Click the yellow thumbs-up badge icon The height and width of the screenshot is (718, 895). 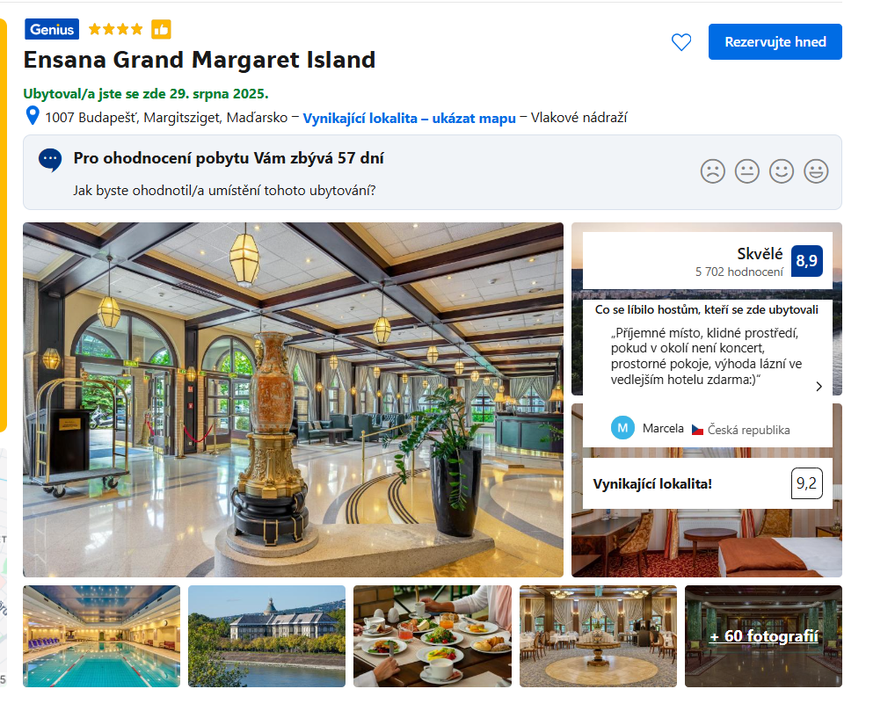point(161,29)
